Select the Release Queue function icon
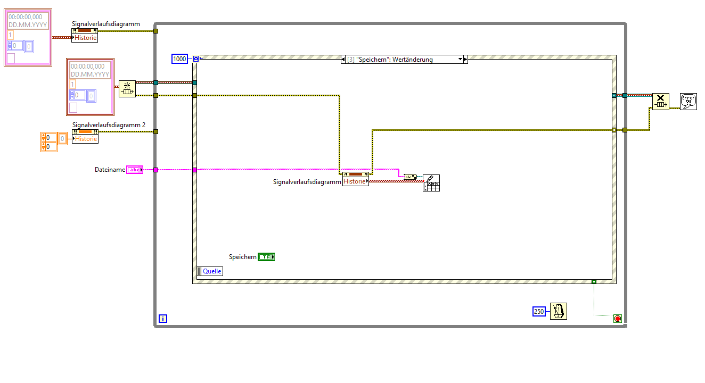This screenshot has width=705, height=383. (661, 102)
